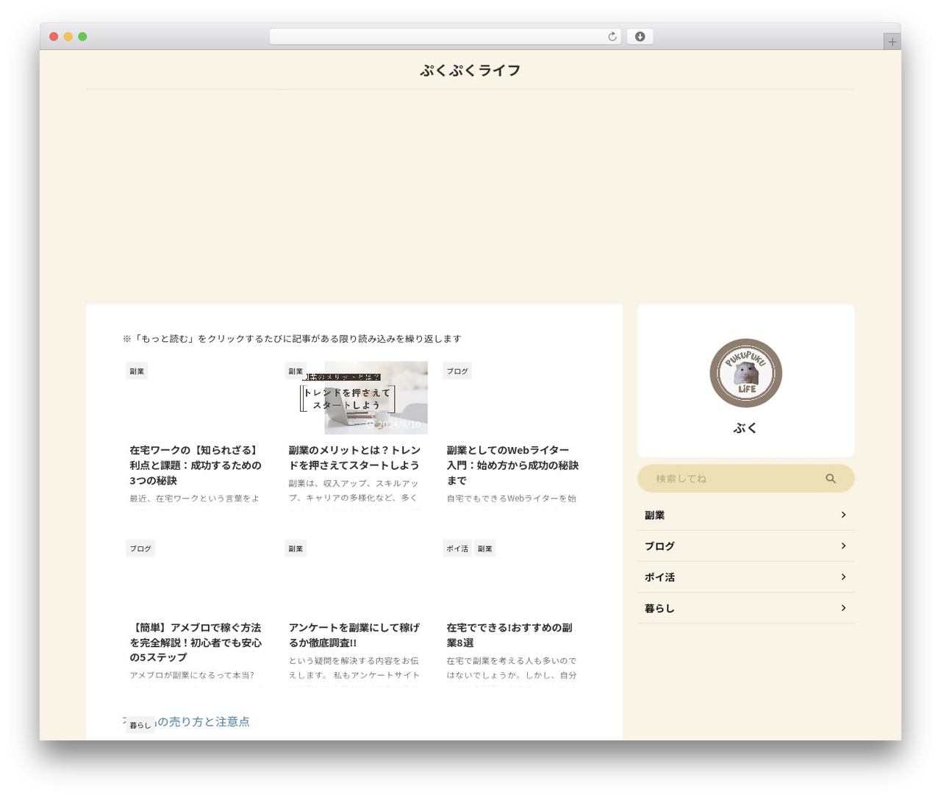Click the 副業 tag above 在宅ワーク article
941x797 pixels.
coord(137,371)
